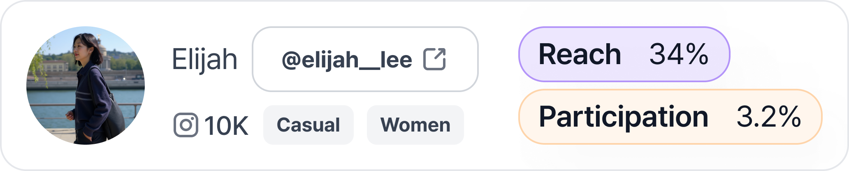The width and height of the screenshot is (849, 171).
Task: Click the name Elijah
Action: pos(204,60)
